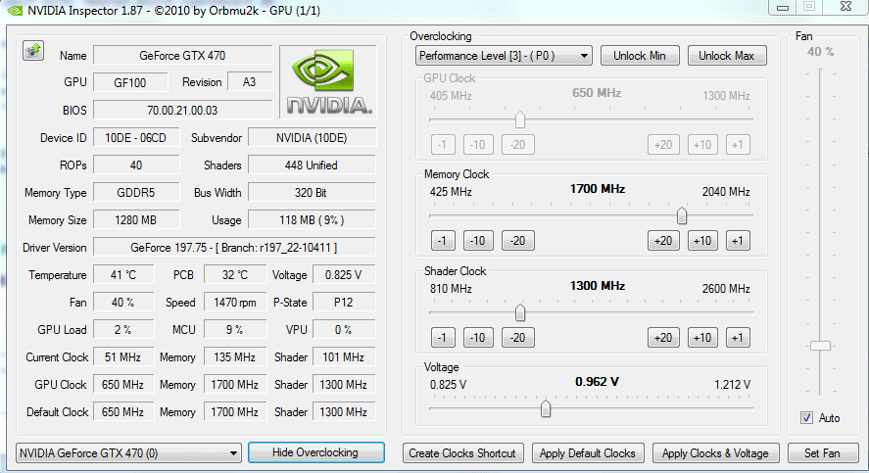Increase Shader Clock by 20 MHz
This screenshot has width=869, height=473.
(x=663, y=338)
